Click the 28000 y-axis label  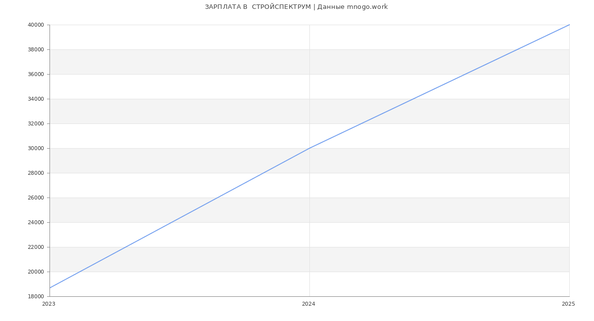tap(36, 173)
